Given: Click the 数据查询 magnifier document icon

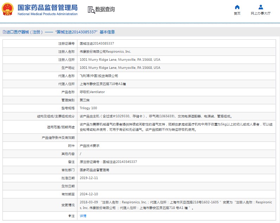Looking at the screenshot, I should pos(91,10).
